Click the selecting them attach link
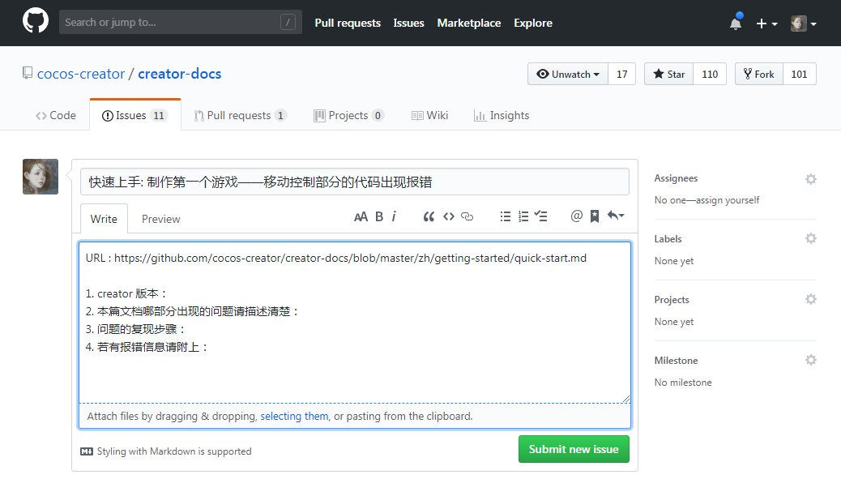 (x=294, y=417)
